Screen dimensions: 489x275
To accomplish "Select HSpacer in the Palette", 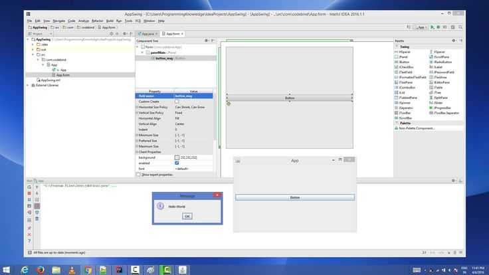I will pyautogui.click(x=405, y=52).
